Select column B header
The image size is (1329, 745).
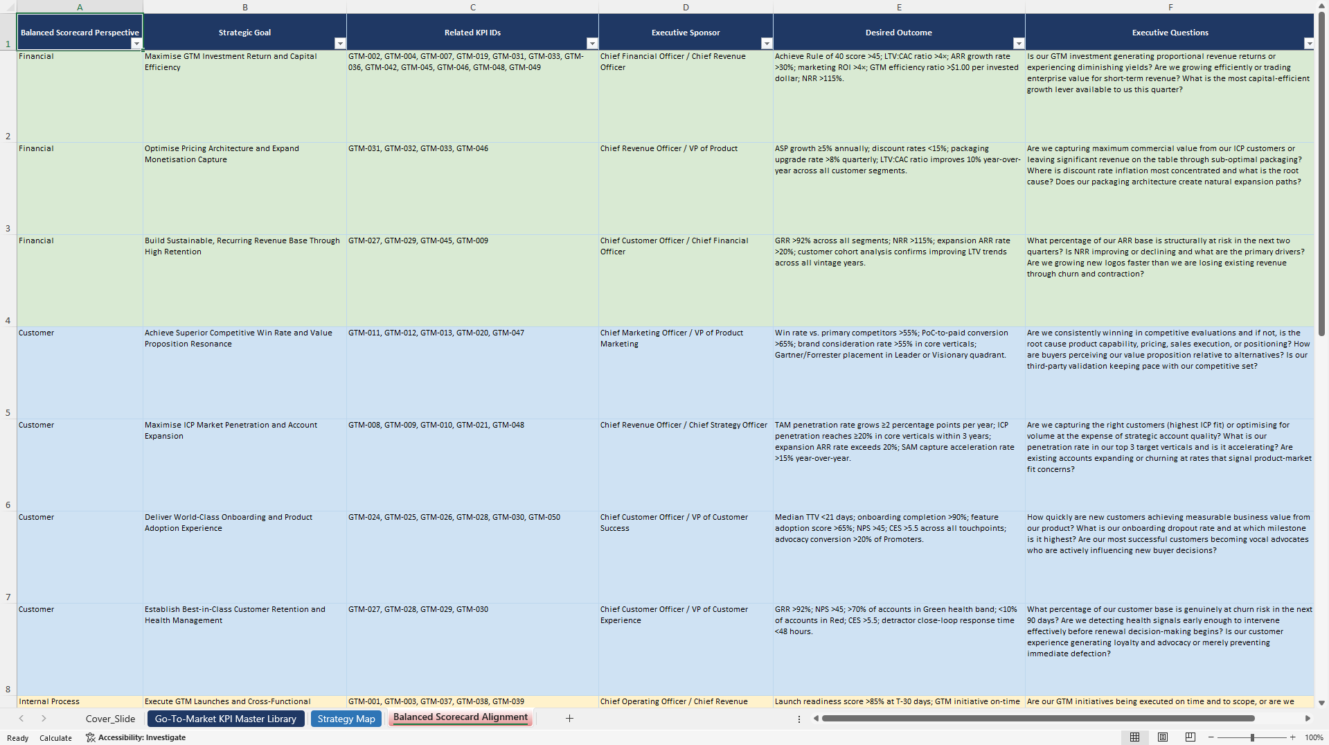[244, 7]
